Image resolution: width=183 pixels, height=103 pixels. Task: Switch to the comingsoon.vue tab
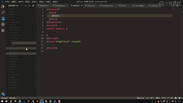(x=108, y=6)
